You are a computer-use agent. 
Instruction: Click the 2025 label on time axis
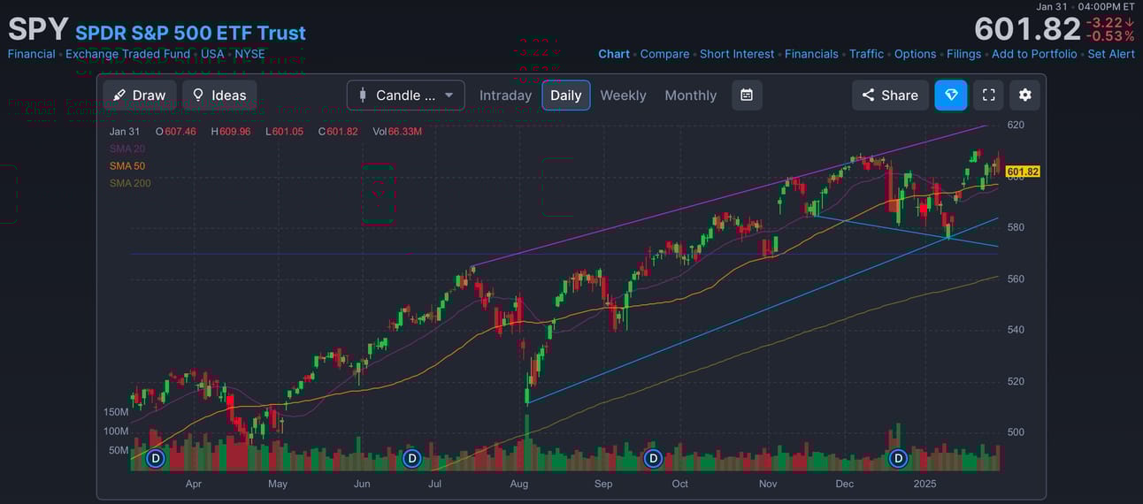pyautogui.click(x=924, y=484)
